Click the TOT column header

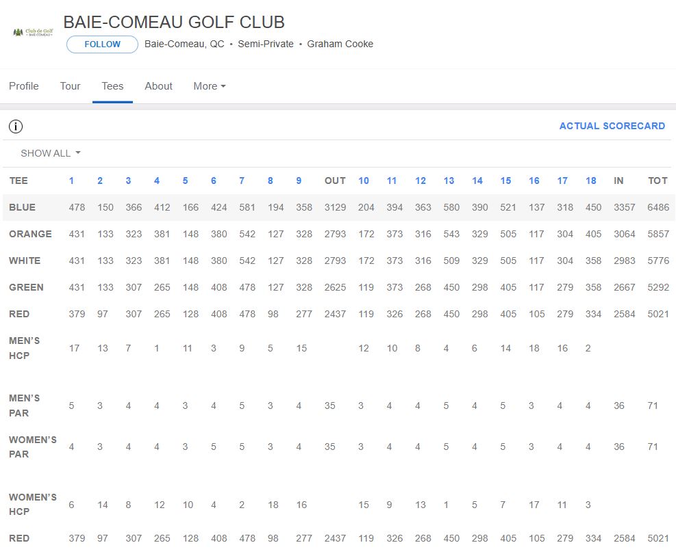coord(658,181)
